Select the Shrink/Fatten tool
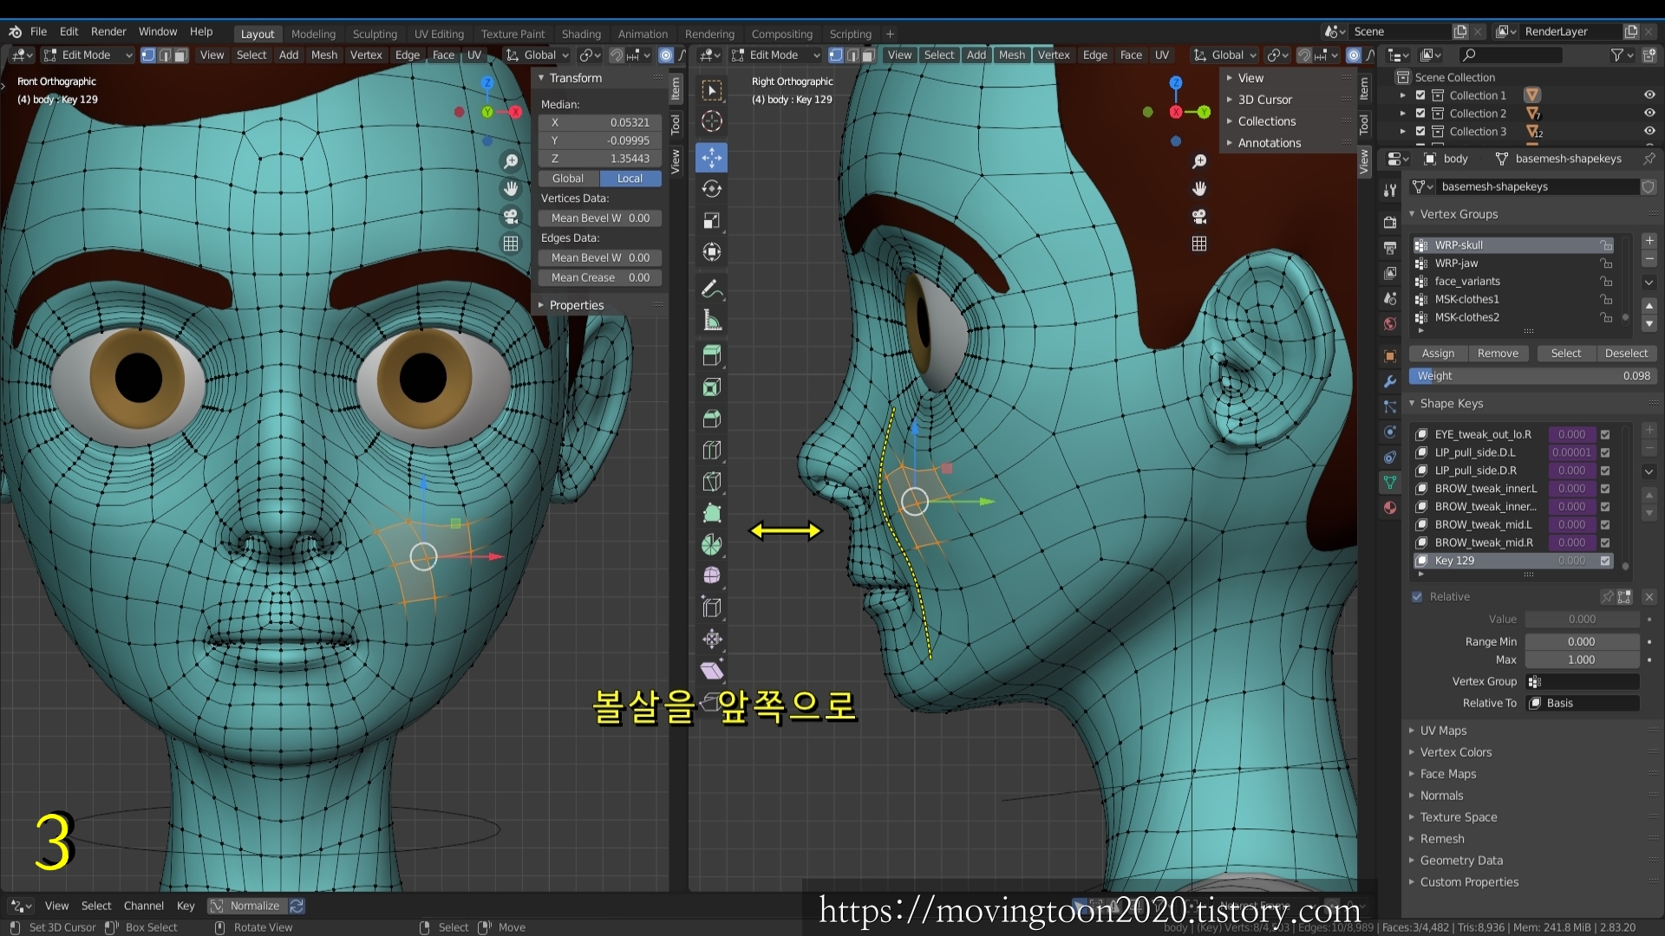Image resolution: width=1665 pixels, height=936 pixels. [711, 639]
